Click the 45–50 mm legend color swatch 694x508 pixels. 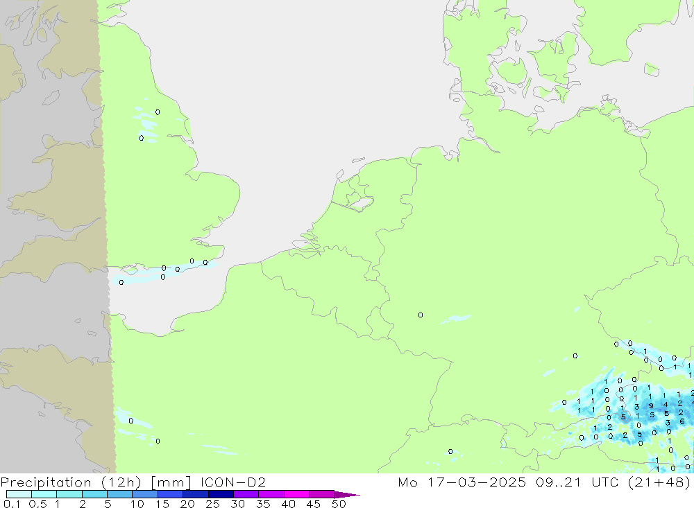[321, 494]
